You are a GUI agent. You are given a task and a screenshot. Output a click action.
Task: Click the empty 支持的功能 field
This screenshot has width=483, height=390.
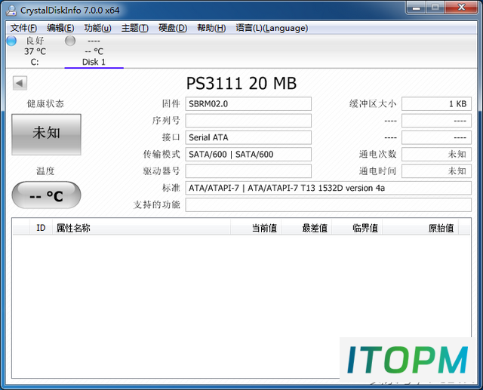[328, 204]
